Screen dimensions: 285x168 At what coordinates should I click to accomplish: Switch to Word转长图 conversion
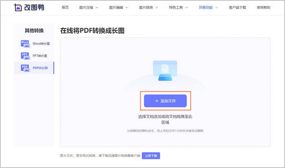click(41, 44)
